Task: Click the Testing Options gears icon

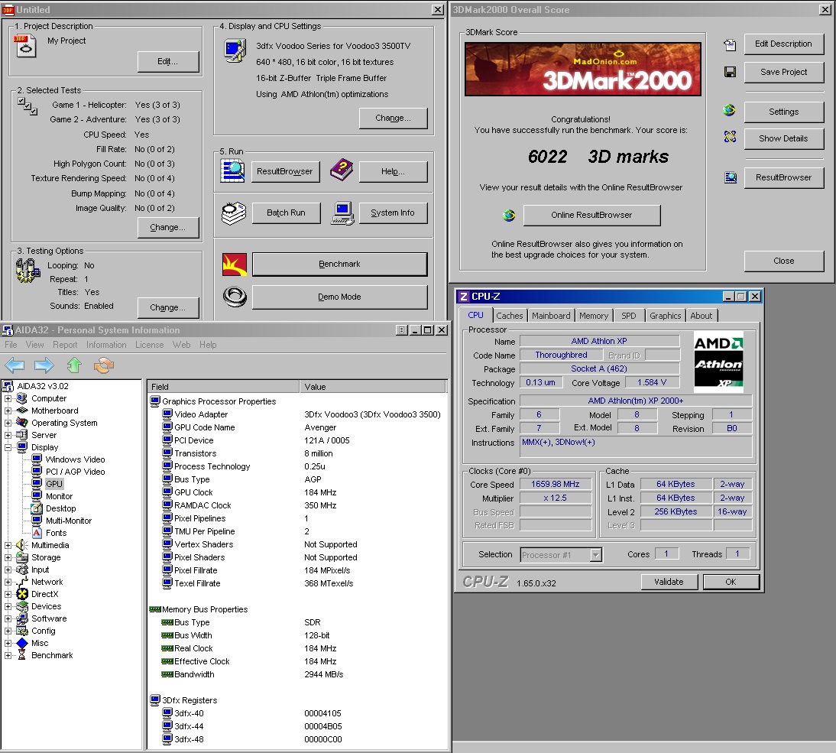Action: point(28,271)
